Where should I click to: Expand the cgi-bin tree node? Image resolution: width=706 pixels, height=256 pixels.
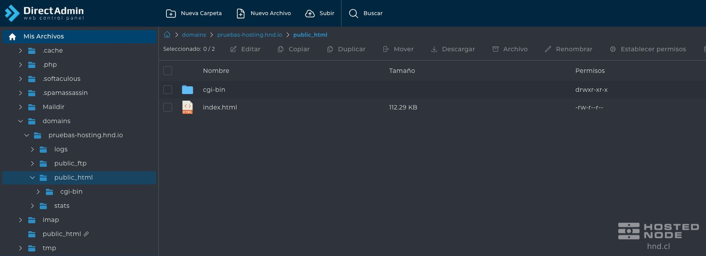[x=38, y=192]
